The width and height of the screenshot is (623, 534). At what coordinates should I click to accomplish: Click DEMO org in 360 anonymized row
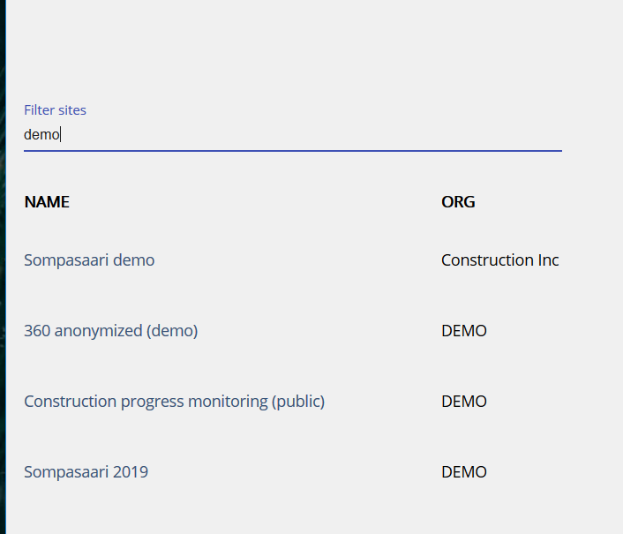[x=464, y=331]
